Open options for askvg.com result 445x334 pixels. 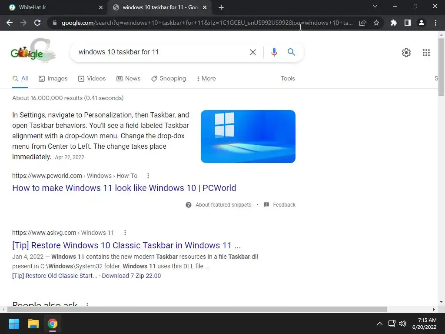[125, 233]
